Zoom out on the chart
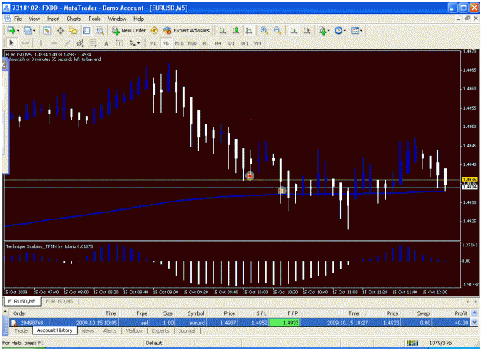The width and height of the screenshot is (482, 349). pos(277,30)
